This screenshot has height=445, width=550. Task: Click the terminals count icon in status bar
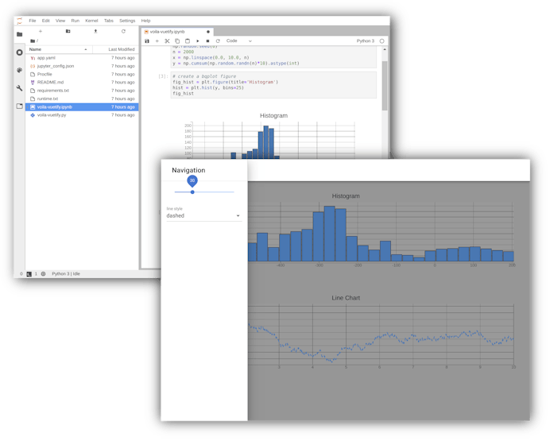(x=29, y=274)
